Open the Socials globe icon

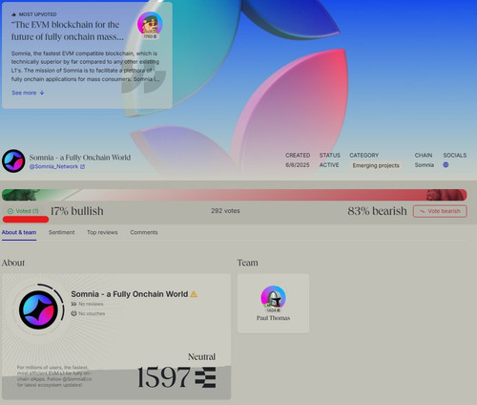[446, 165]
